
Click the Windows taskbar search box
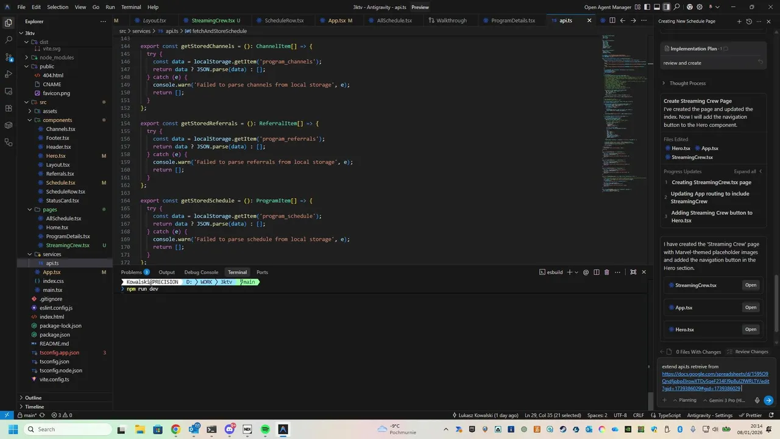click(x=67, y=429)
